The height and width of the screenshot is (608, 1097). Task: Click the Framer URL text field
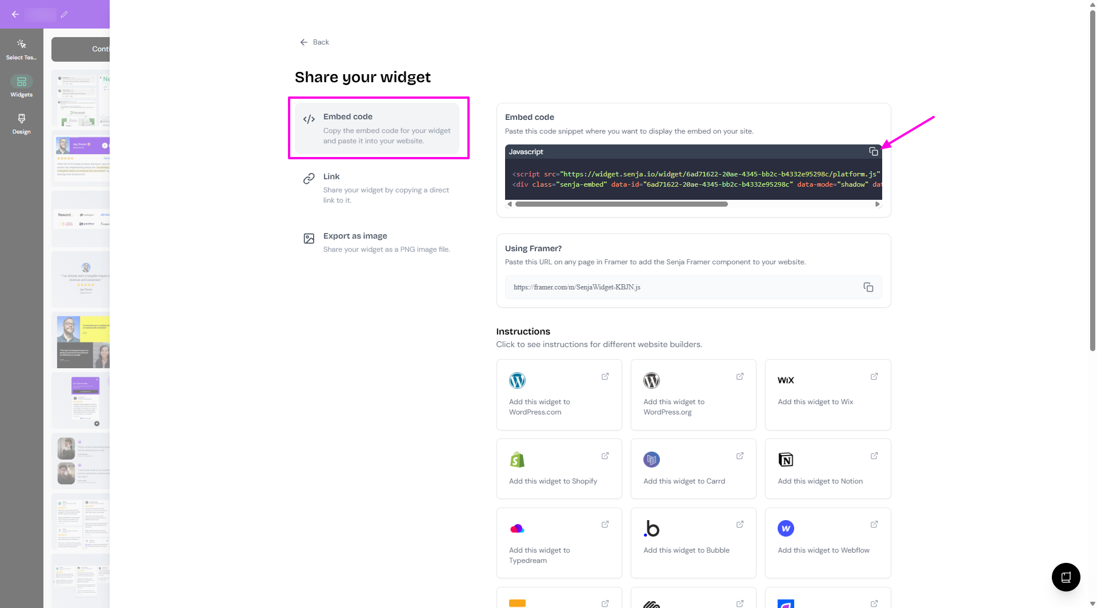[x=680, y=287]
